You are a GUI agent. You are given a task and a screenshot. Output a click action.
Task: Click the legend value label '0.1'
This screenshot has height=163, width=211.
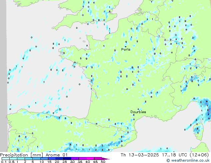[4, 162]
